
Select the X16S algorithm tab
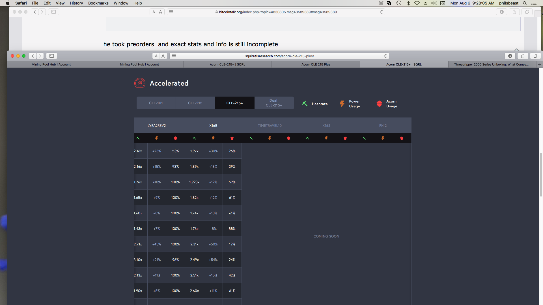pyautogui.click(x=326, y=126)
